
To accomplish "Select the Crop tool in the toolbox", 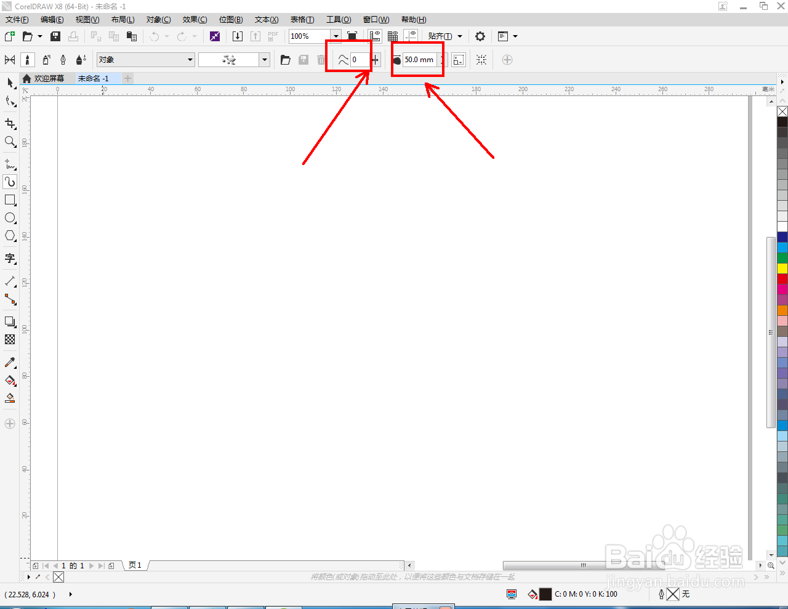I will (10, 124).
